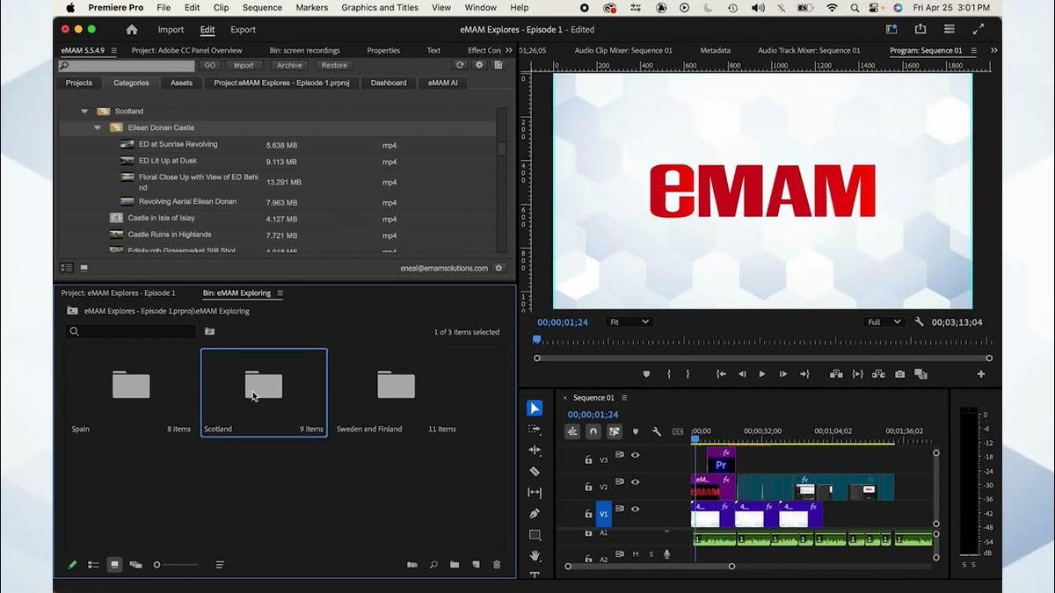
Task: Select the Slip tool
Action: 535,492
